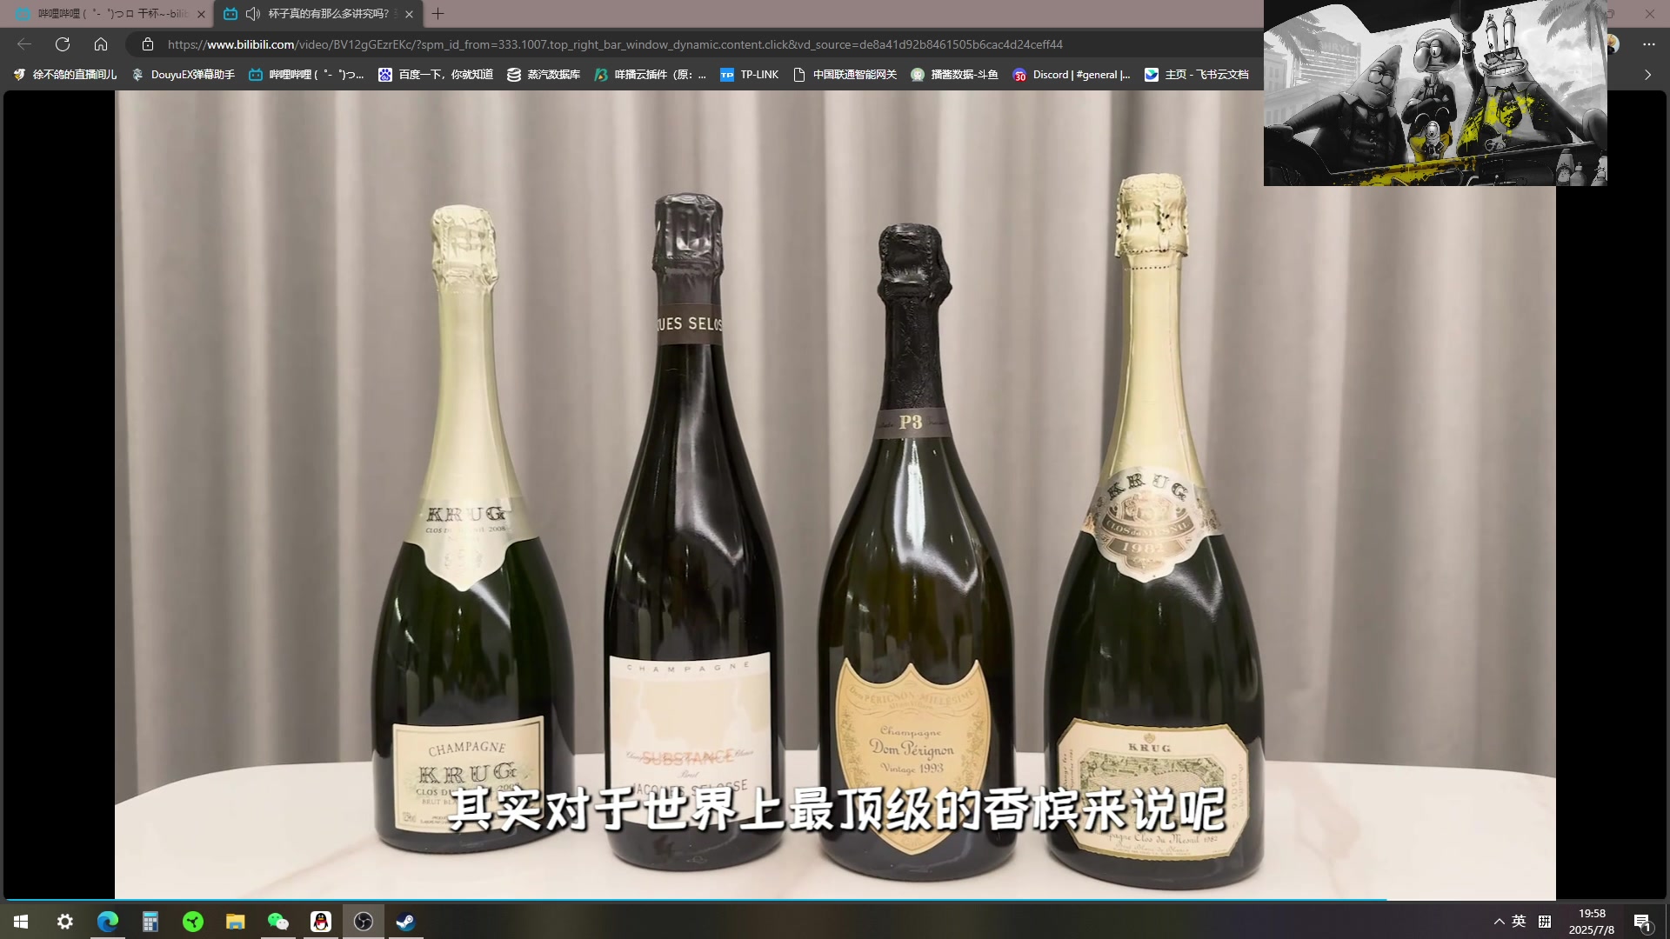View site information via the lock icon

pyautogui.click(x=148, y=44)
